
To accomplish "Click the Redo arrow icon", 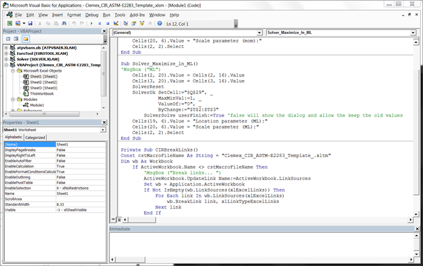I will [81, 24].
